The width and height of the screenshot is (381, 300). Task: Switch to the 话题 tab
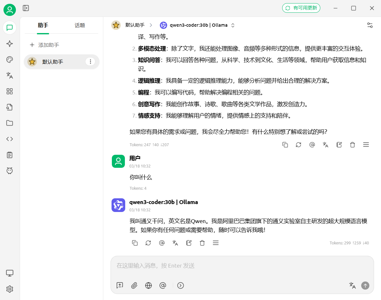(80, 25)
